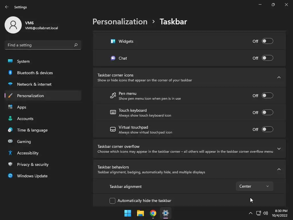The image size is (293, 220).
Task: Click the Find a setting search box
Action: click(40, 45)
